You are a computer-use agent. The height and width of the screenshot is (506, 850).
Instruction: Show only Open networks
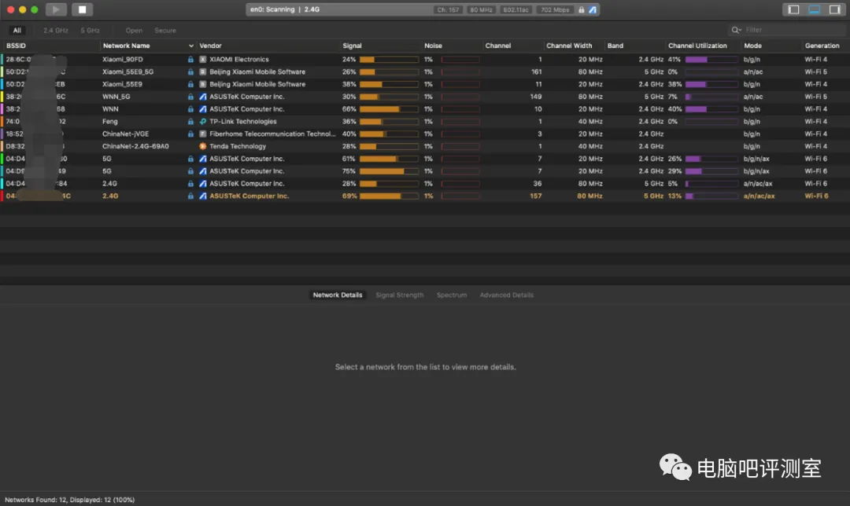tap(134, 31)
